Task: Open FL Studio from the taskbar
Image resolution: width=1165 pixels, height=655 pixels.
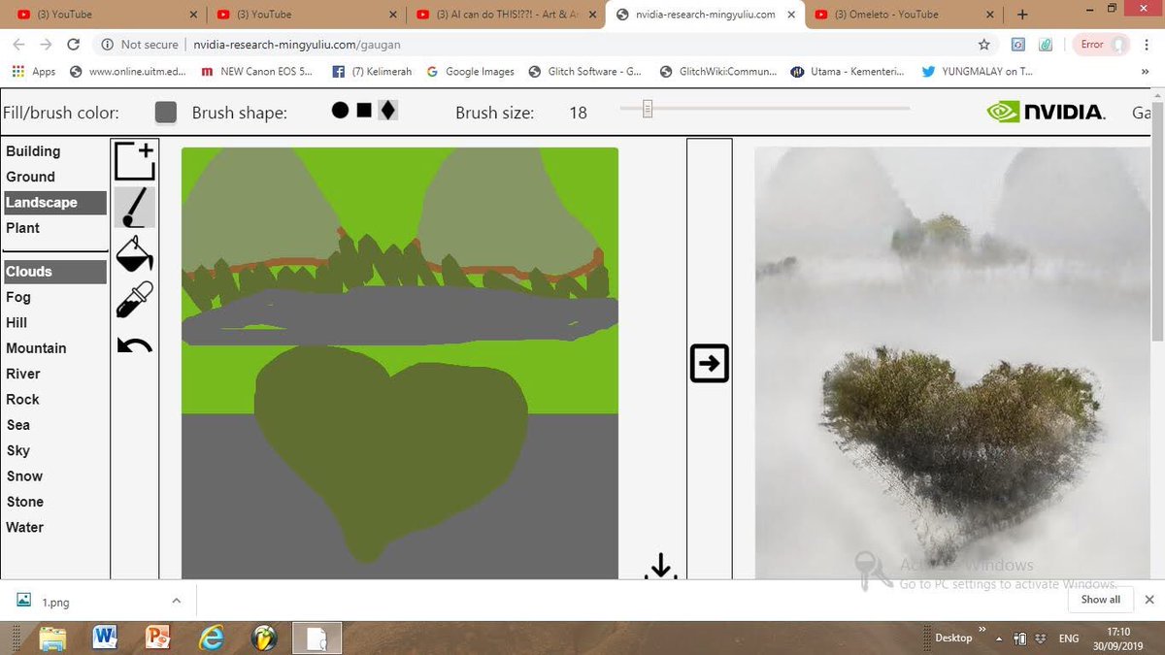Action: pos(263,638)
